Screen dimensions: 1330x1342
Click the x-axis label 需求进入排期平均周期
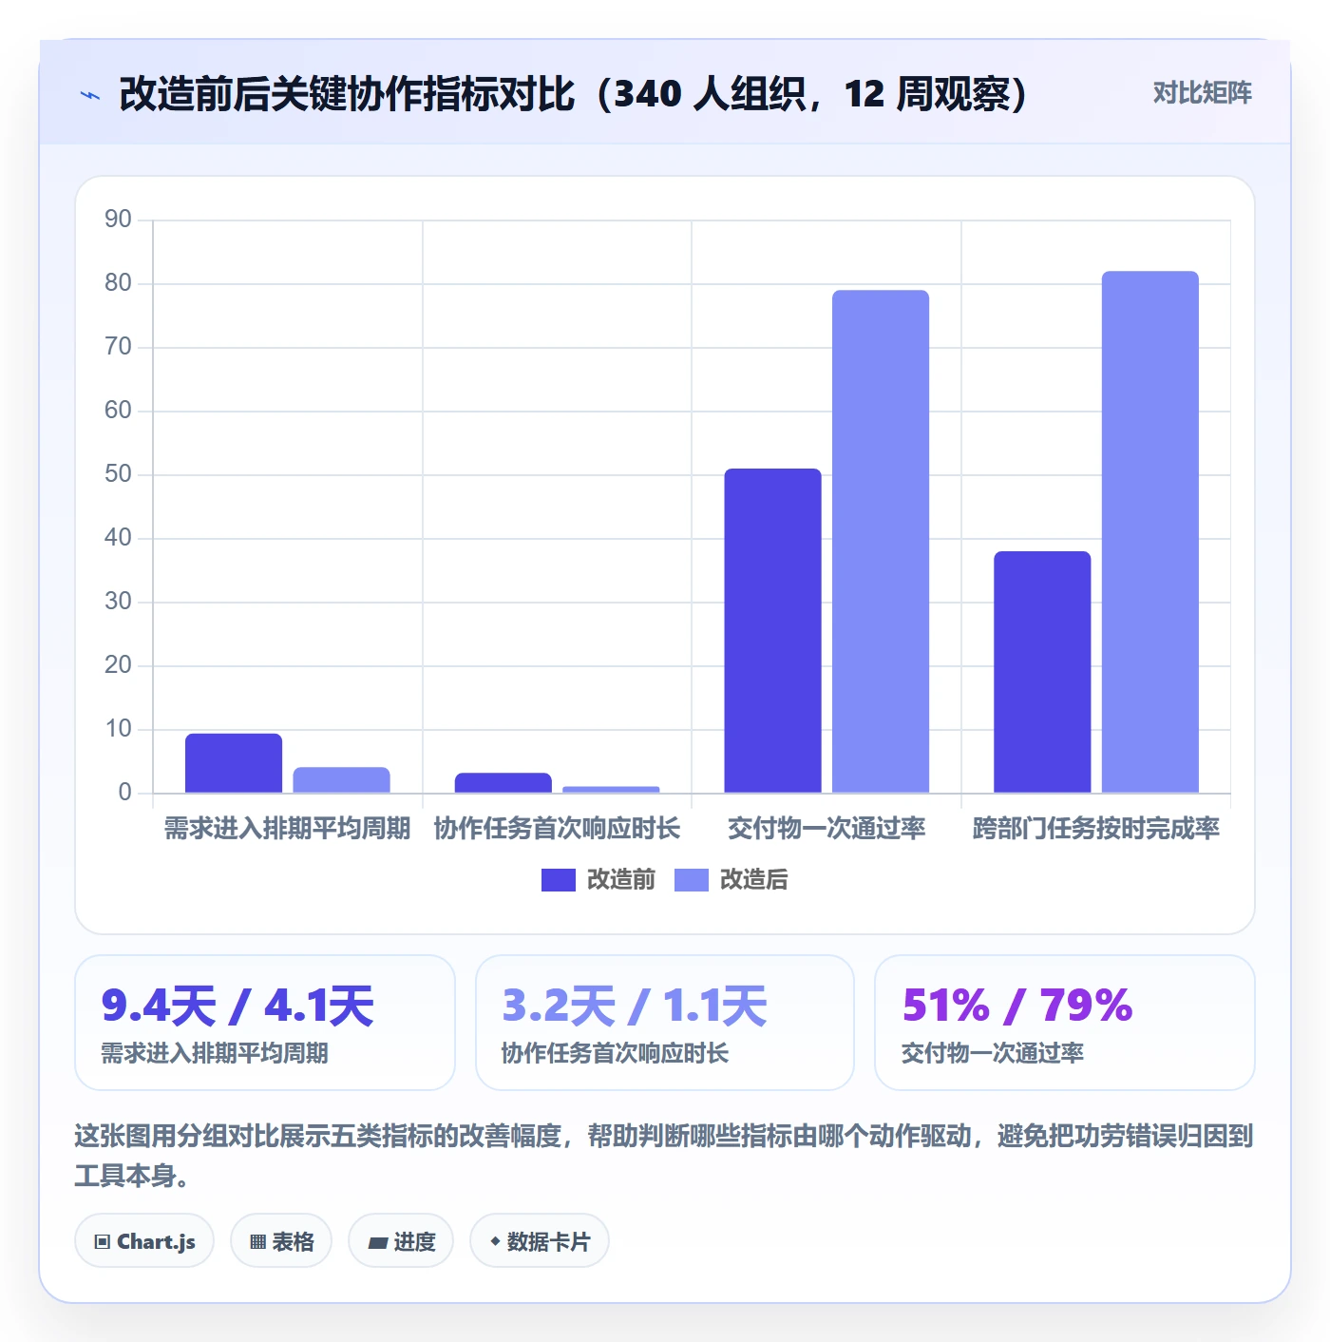pos(287,829)
